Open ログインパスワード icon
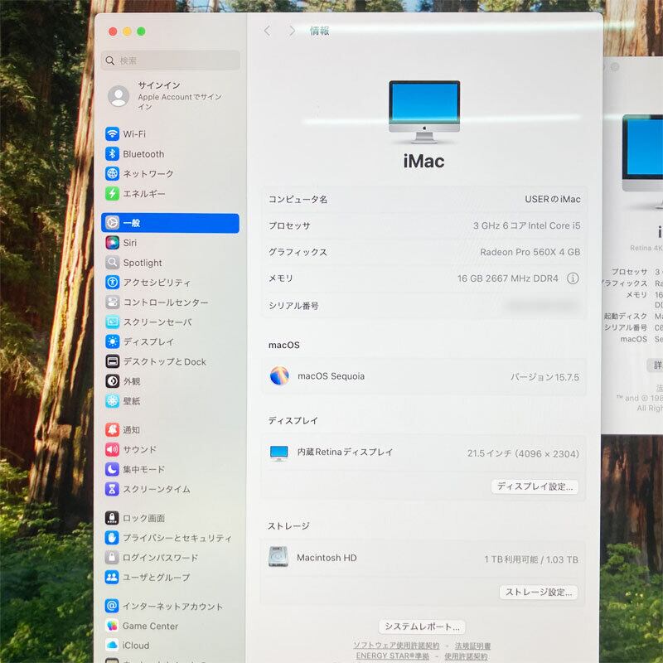663x663 pixels. tap(112, 557)
